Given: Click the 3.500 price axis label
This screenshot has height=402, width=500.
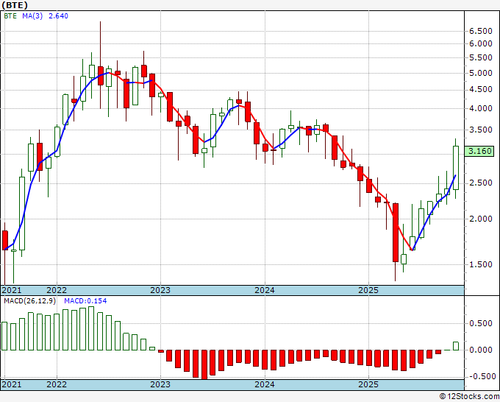Looking at the screenshot, I should click(x=481, y=130).
